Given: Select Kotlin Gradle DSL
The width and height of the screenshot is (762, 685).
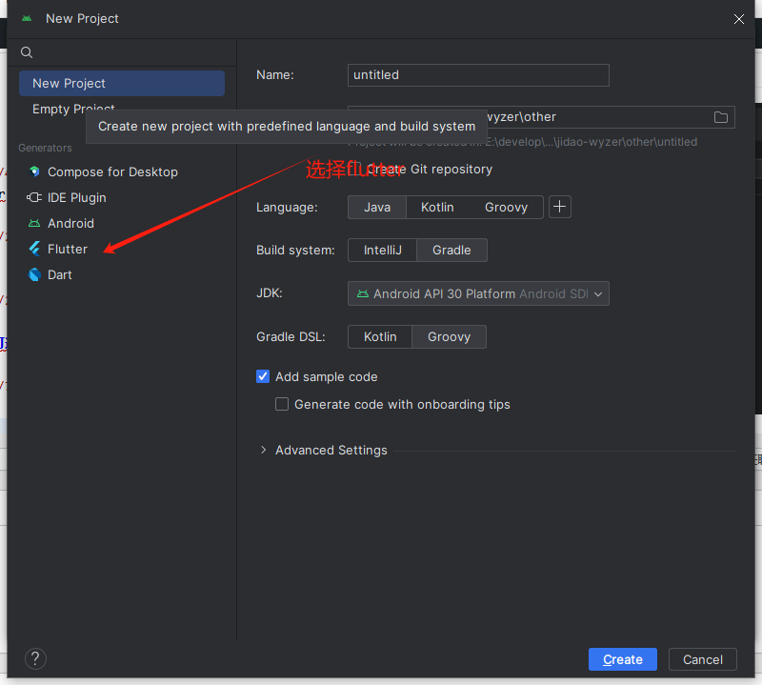Looking at the screenshot, I should tap(380, 337).
